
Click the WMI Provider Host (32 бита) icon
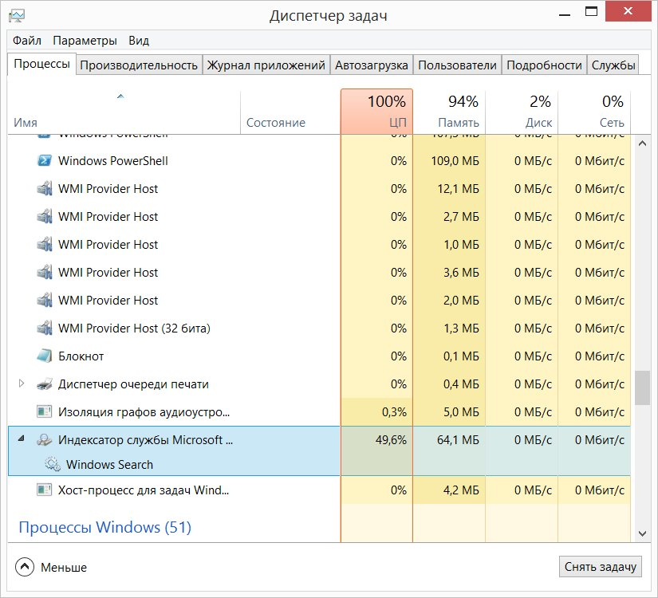click(45, 329)
